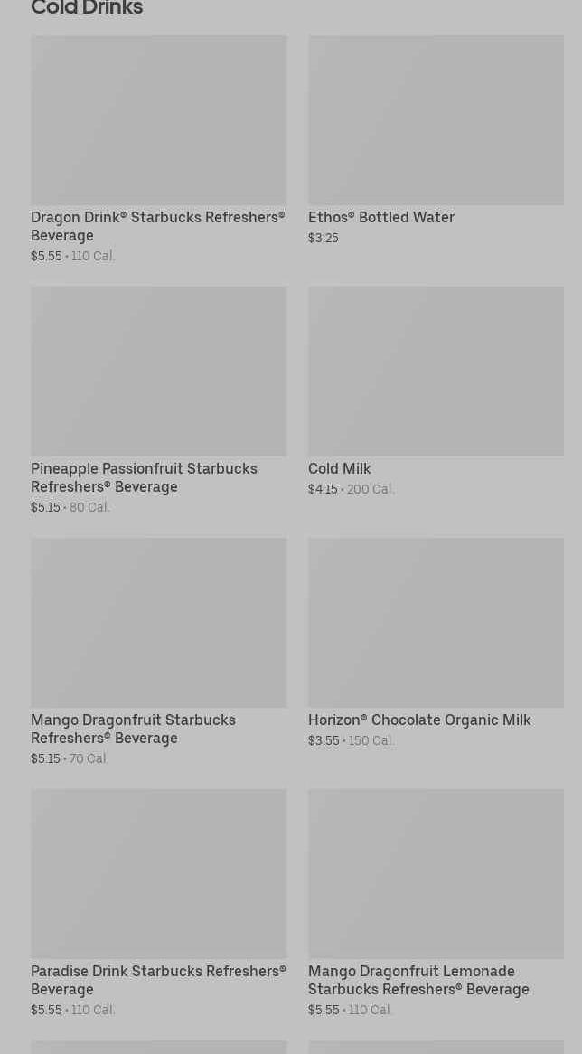Viewport: 582px width, 1054px height.
Task: Select Mango Dragonfruit Lemonade image
Action: coord(436,874)
